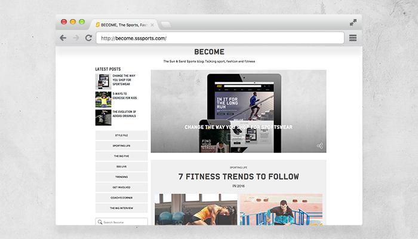418x239 pixels.
Task: Share the featured post via share icon
Action: (x=320, y=146)
